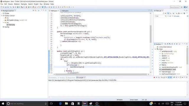Screen dimensions: 189x106
Task: Click the Save toolbar icon
Action: tap(6, 7)
